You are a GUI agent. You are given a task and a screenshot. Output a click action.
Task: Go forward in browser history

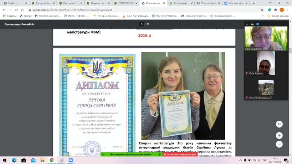point(10,10)
